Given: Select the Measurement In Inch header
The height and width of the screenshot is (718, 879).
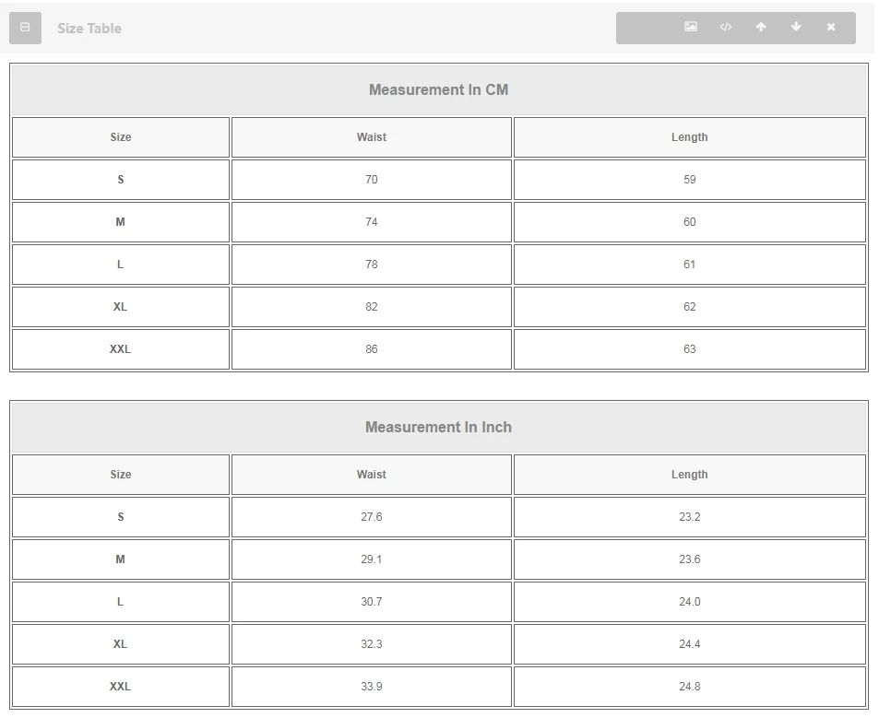Looking at the screenshot, I should tap(438, 427).
